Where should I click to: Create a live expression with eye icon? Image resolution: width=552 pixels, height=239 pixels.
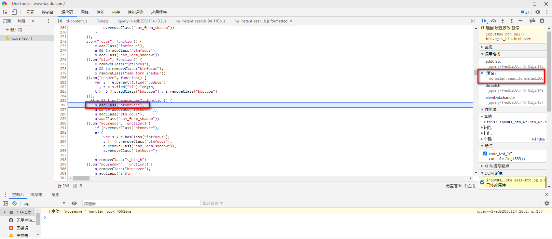pyautogui.click(x=74, y=203)
